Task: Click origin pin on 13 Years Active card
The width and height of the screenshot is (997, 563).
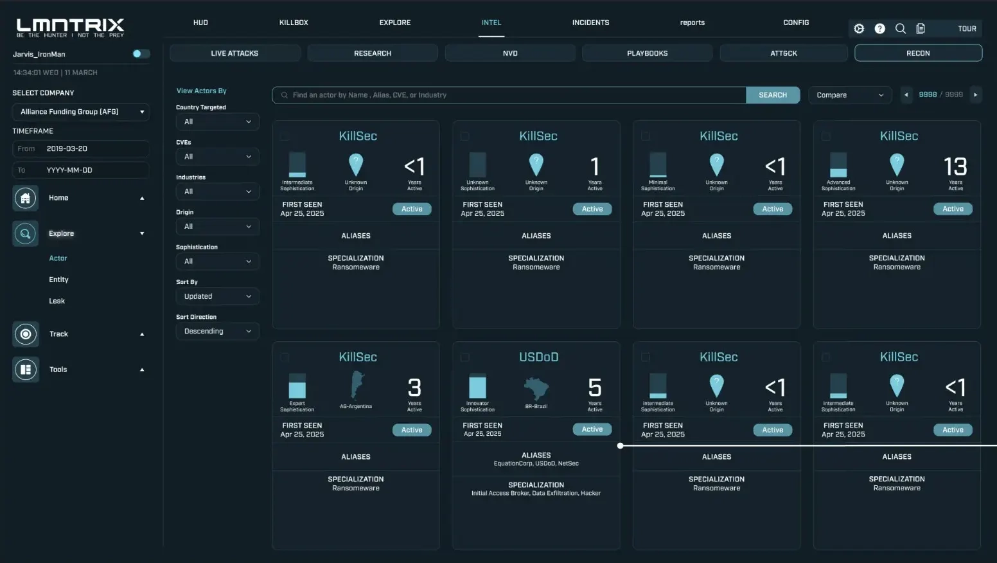Action: coord(897,165)
